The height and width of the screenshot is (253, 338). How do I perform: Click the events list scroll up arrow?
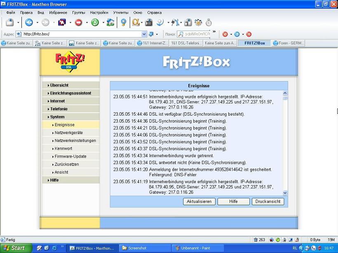click(x=285, y=93)
